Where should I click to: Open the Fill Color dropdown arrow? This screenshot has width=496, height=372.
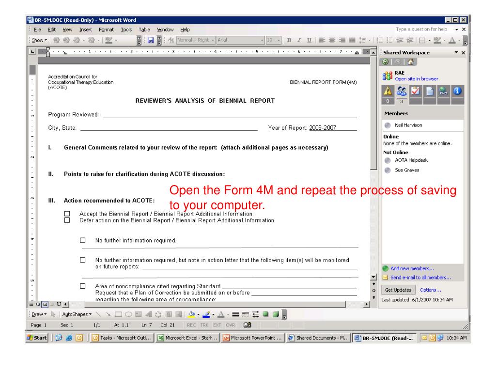(x=198, y=315)
